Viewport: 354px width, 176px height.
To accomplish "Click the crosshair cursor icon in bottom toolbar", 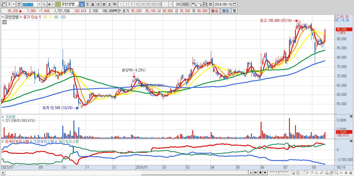I will 307,173.
